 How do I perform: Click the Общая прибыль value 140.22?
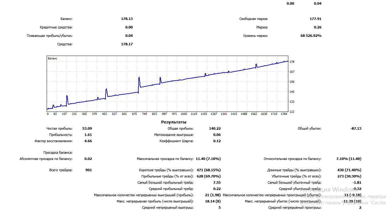[215, 128]
